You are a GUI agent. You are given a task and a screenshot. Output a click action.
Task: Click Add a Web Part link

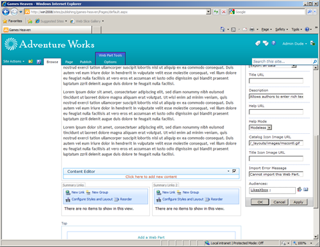[x=151, y=237]
